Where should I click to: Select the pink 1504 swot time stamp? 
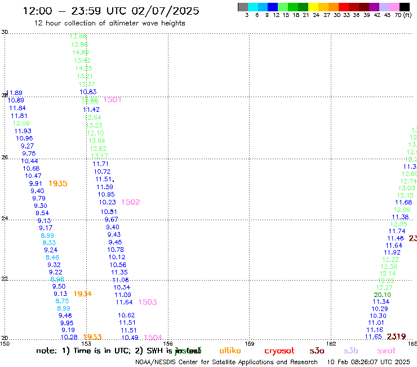pos(153,338)
